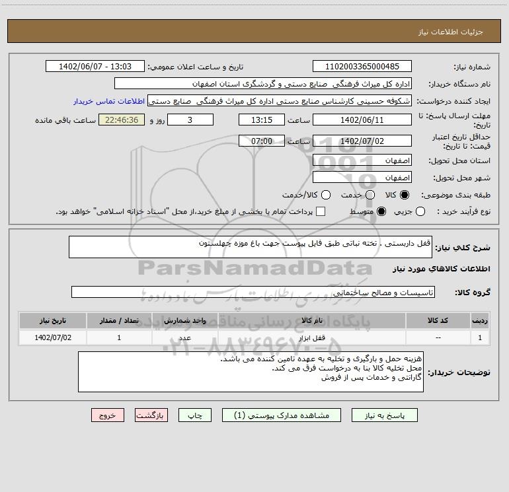Choose جزیی purchase process radio
The width and height of the screenshot is (509, 492).
[420, 211]
